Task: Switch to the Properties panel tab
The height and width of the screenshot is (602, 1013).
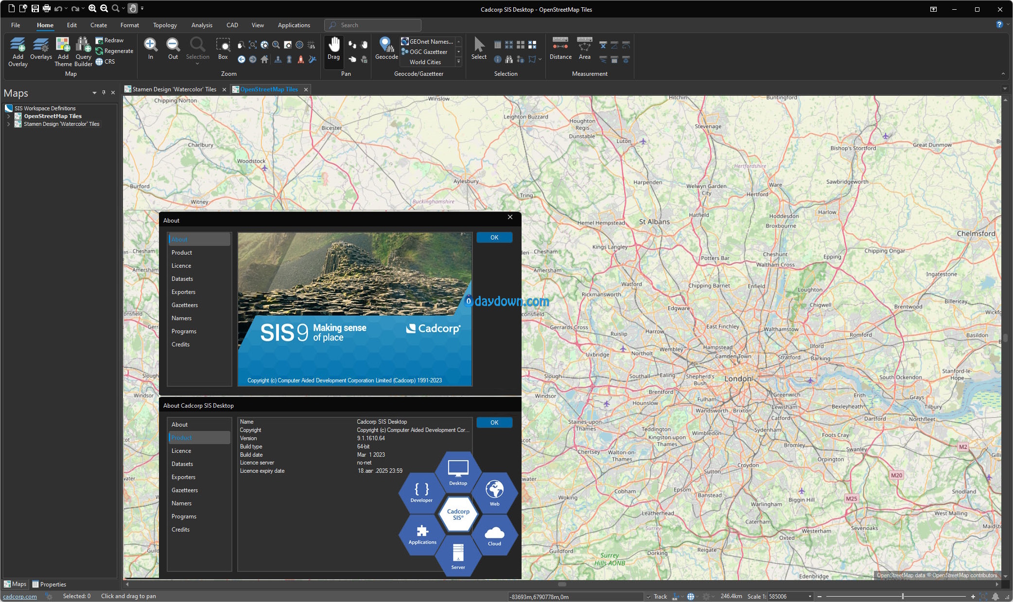Action: tap(49, 585)
